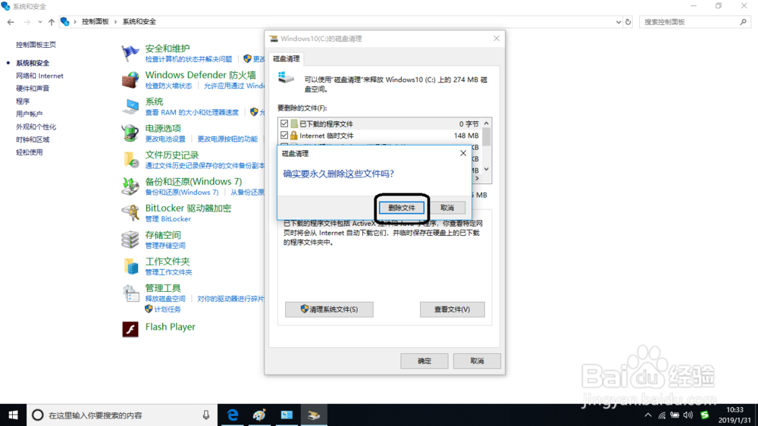Go to 控制面板主页 in sidebar
Image resolution: width=758 pixels, height=426 pixels.
point(36,45)
